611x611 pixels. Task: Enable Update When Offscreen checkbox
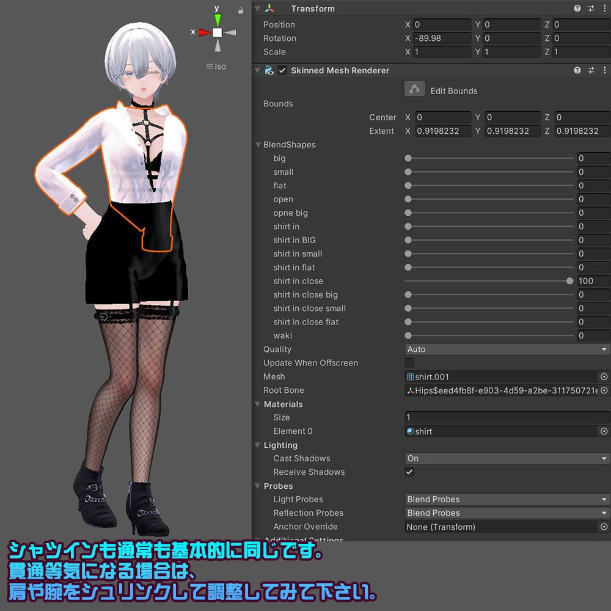click(409, 363)
